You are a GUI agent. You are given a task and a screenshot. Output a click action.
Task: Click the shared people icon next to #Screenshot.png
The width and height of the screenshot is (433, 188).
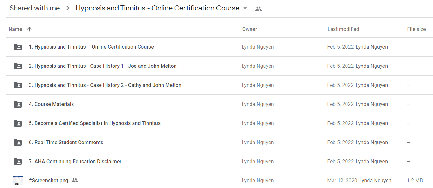pyautogui.click(x=75, y=180)
